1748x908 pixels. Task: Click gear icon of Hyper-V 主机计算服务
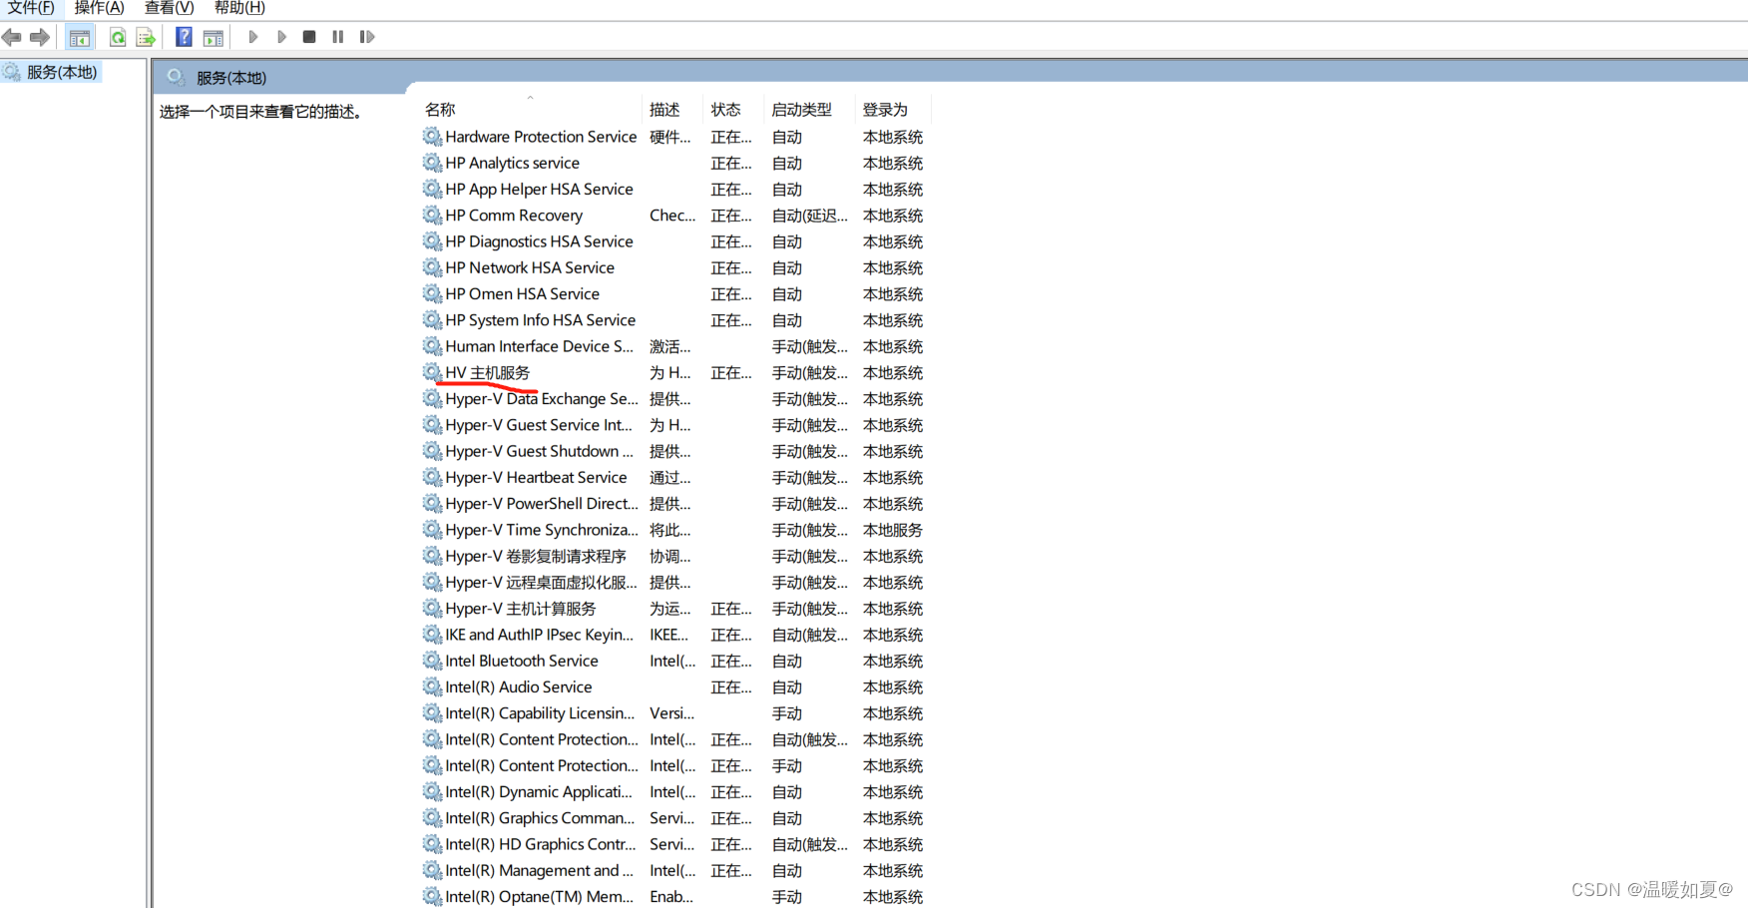point(432,609)
